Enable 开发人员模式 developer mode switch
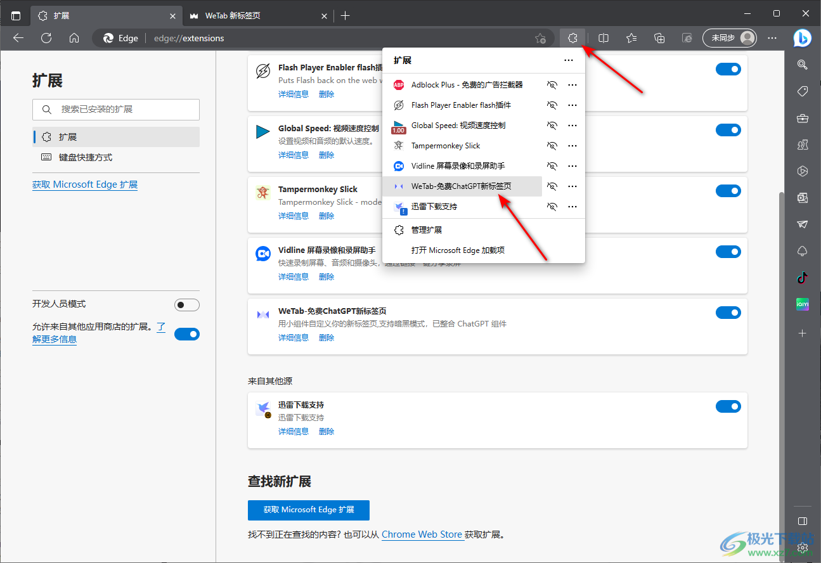Screen dimensions: 821x563 (187, 305)
